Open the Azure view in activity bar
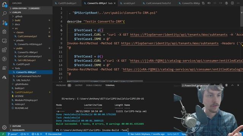The width and height of the screenshot is (243, 136). point(4,77)
